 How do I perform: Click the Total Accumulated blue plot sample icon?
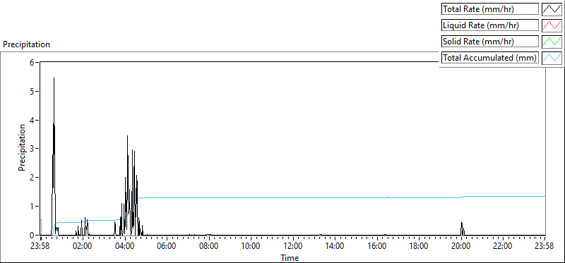point(552,58)
